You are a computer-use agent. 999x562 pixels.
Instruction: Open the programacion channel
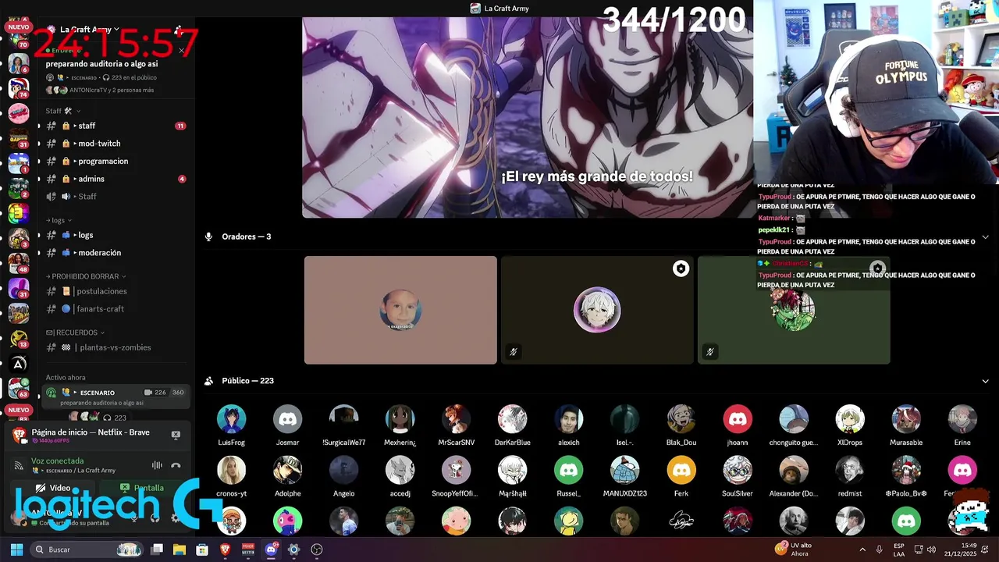[x=116, y=161]
